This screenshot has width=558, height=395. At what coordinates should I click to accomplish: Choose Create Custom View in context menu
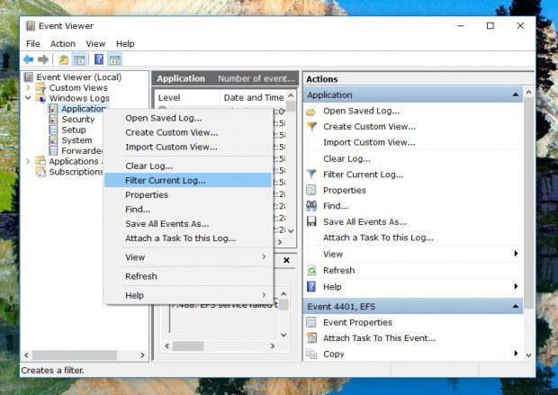click(x=188, y=132)
